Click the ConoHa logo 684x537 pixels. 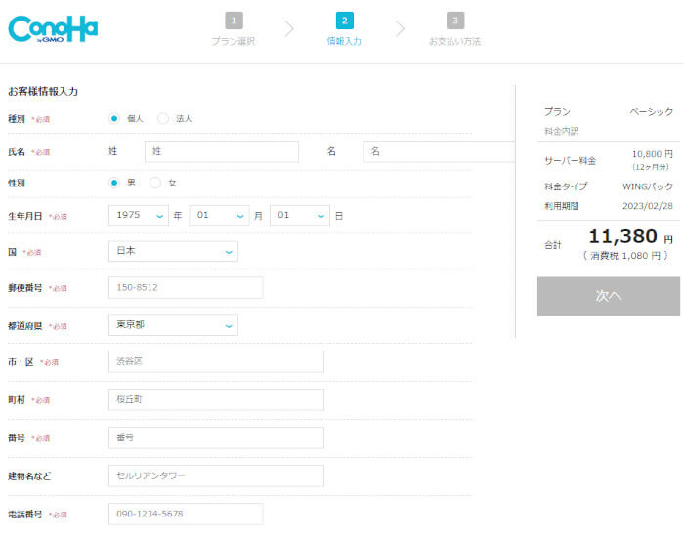coord(53,28)
